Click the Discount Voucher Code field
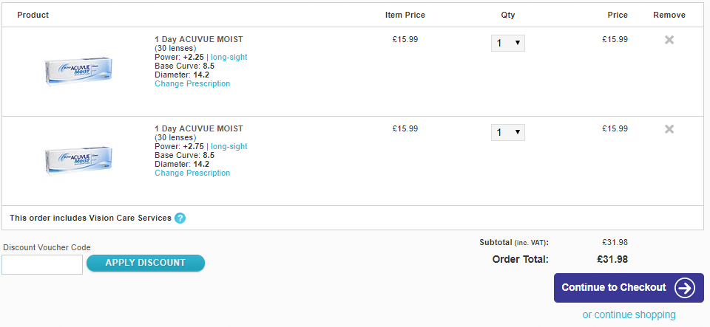The width and height of the screenshot is (710, 327). click(x=42, y=265)
